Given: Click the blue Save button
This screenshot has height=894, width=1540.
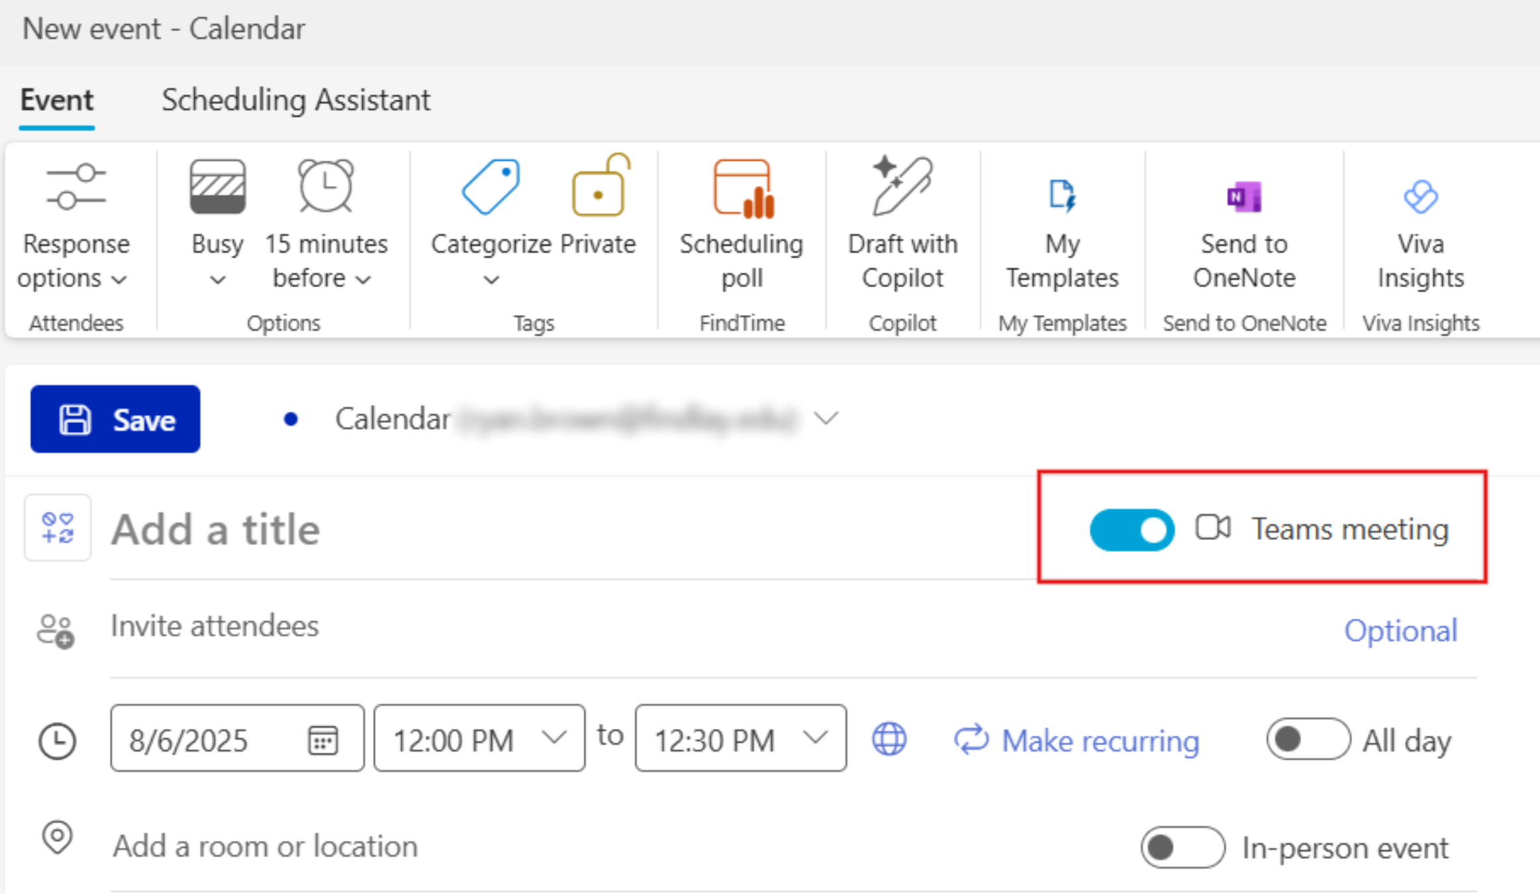Looking at the screenshot, I should pos(115,419).
